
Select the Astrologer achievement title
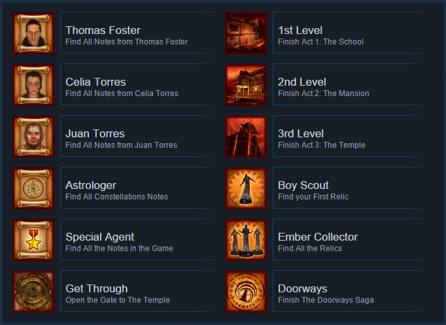[91, 186]
